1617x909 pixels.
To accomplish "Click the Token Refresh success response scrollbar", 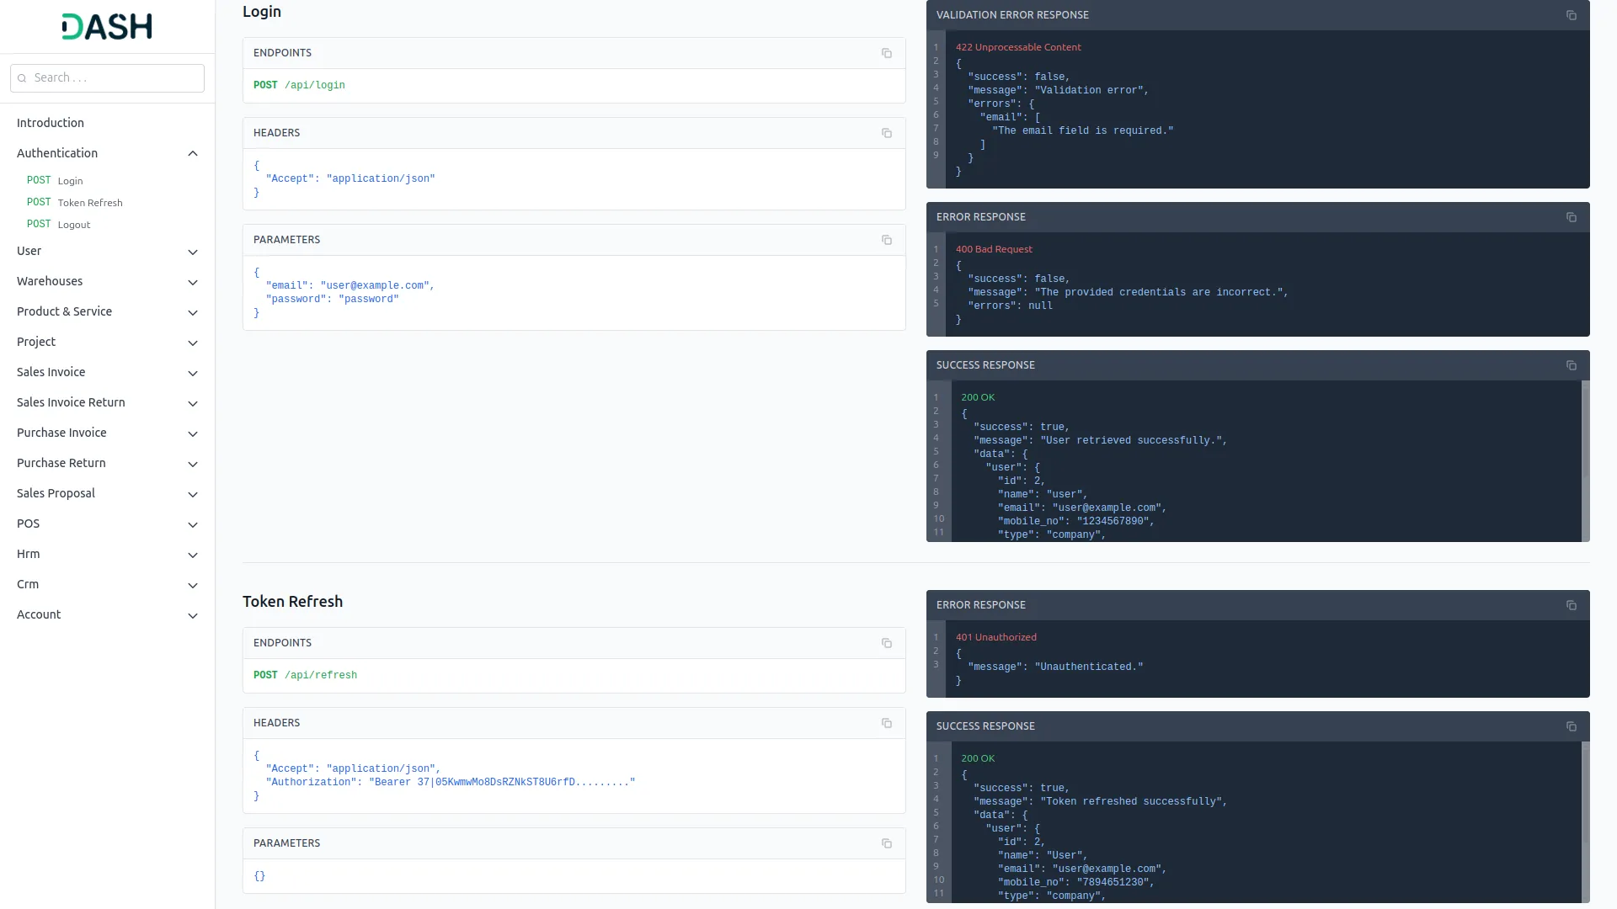I will pyautogui.click(x=1585, y=821).
